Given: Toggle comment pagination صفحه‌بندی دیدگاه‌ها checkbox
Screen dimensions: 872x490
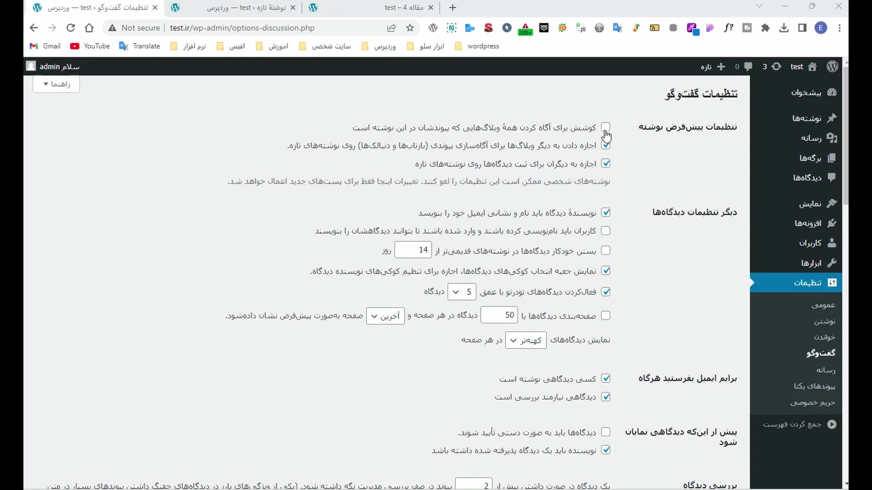Looking at the screenshot, I should [x=605, y=315].
